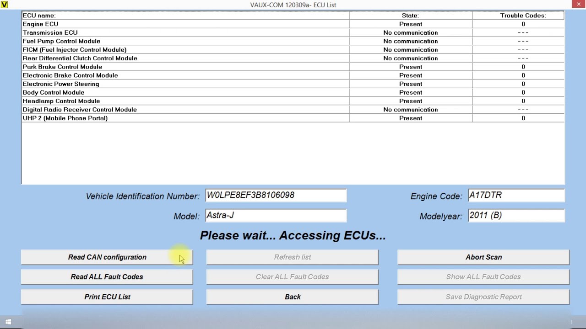Select Body Control Module row
This screenshot has width=586, height=329.
point(293,92)
